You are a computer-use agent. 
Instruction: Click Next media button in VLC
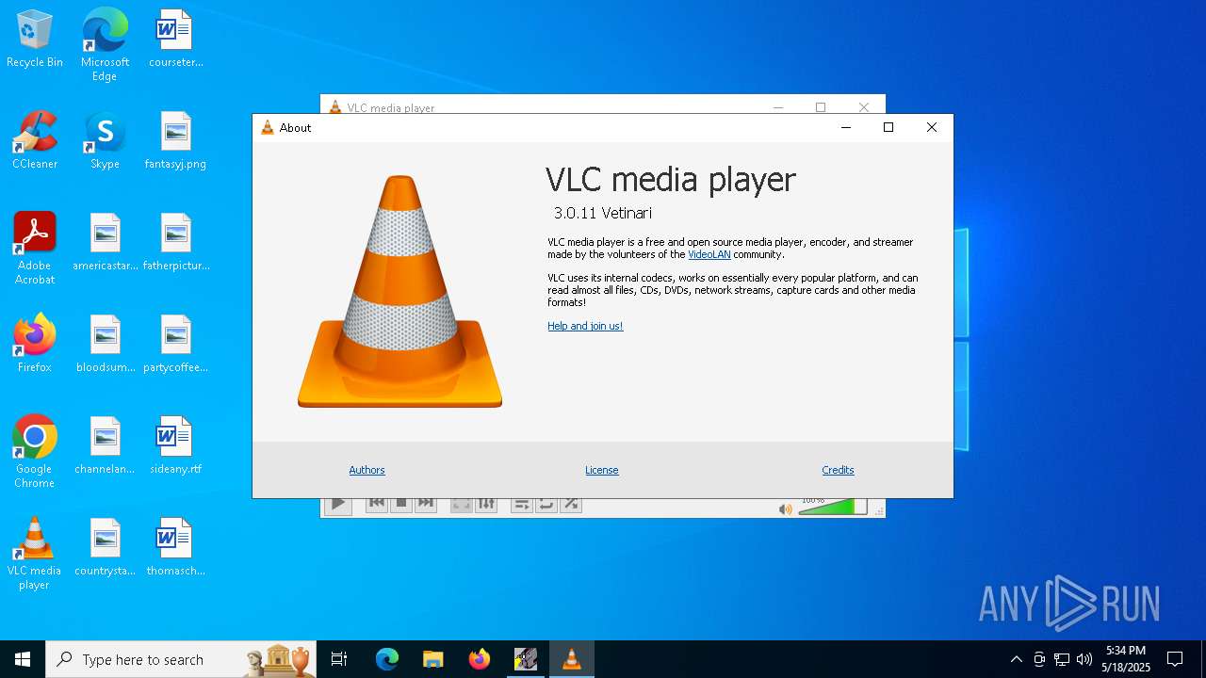pos(426,504)
